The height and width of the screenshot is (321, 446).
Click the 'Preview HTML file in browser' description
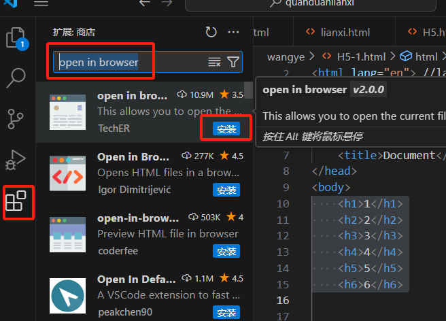(x=167, y=234)
